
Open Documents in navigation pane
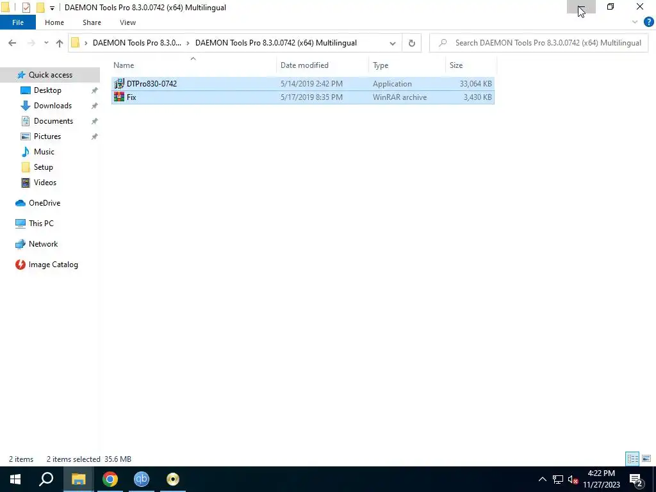[x=53, y=121]
